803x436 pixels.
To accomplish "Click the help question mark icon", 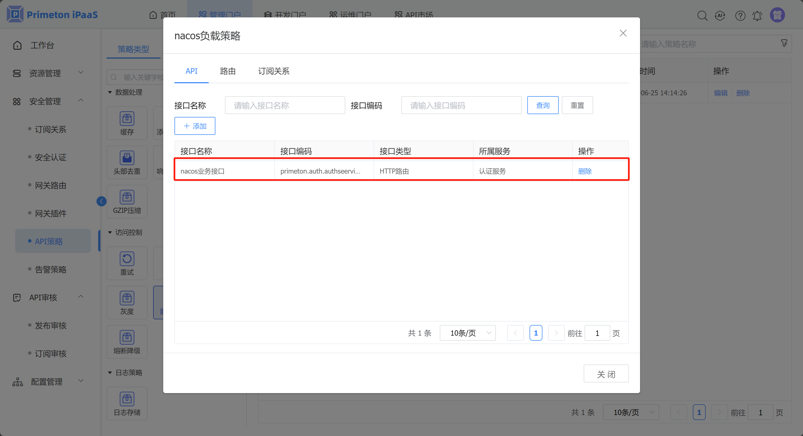I will click(x=740, y=15).
